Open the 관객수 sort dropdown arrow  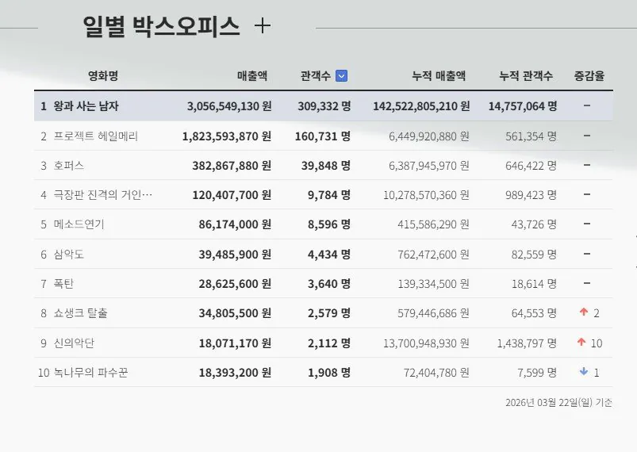tap(341, 76)
